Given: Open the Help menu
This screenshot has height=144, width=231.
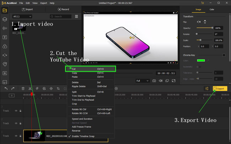Looking at the screenshot, I should pyautogui.click(x=52, y=3).
